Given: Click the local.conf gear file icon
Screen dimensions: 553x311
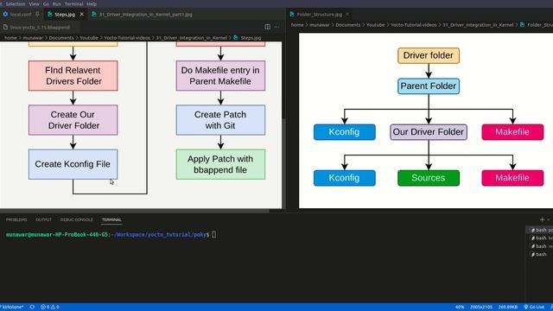Looking at the screenshot, I should coord(5,14).
